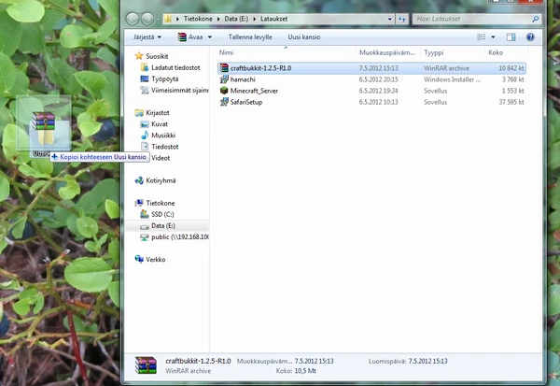Click the Työpöytä desktop icon
Screen dimensions: 560x386
145,79
